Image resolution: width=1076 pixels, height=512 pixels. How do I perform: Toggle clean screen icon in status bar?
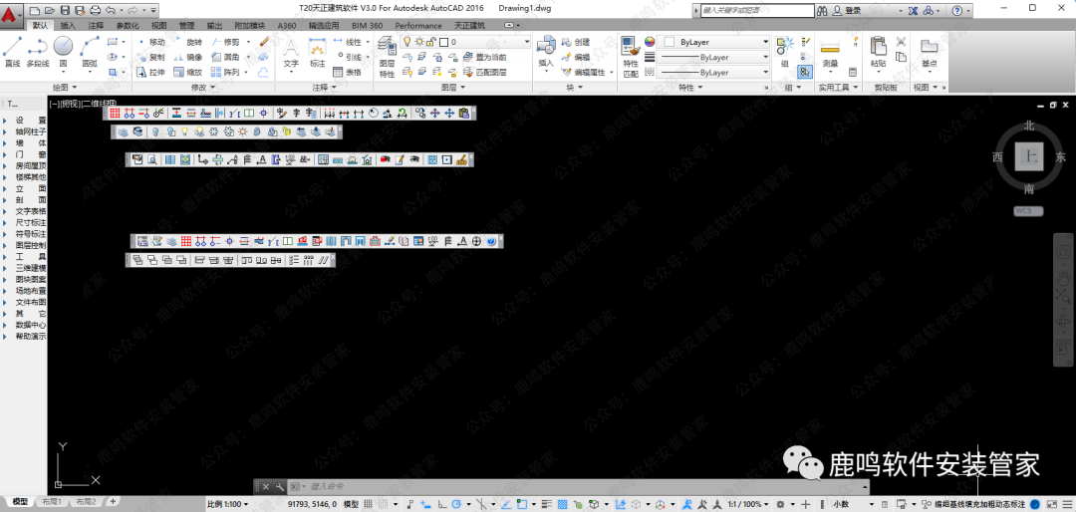(1051, 504)
